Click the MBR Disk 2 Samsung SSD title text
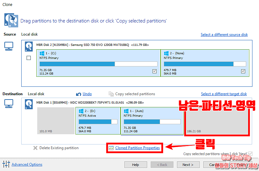The height and width of the screenshot is (171, 259). pyautogui.click(x=92, y=45)
